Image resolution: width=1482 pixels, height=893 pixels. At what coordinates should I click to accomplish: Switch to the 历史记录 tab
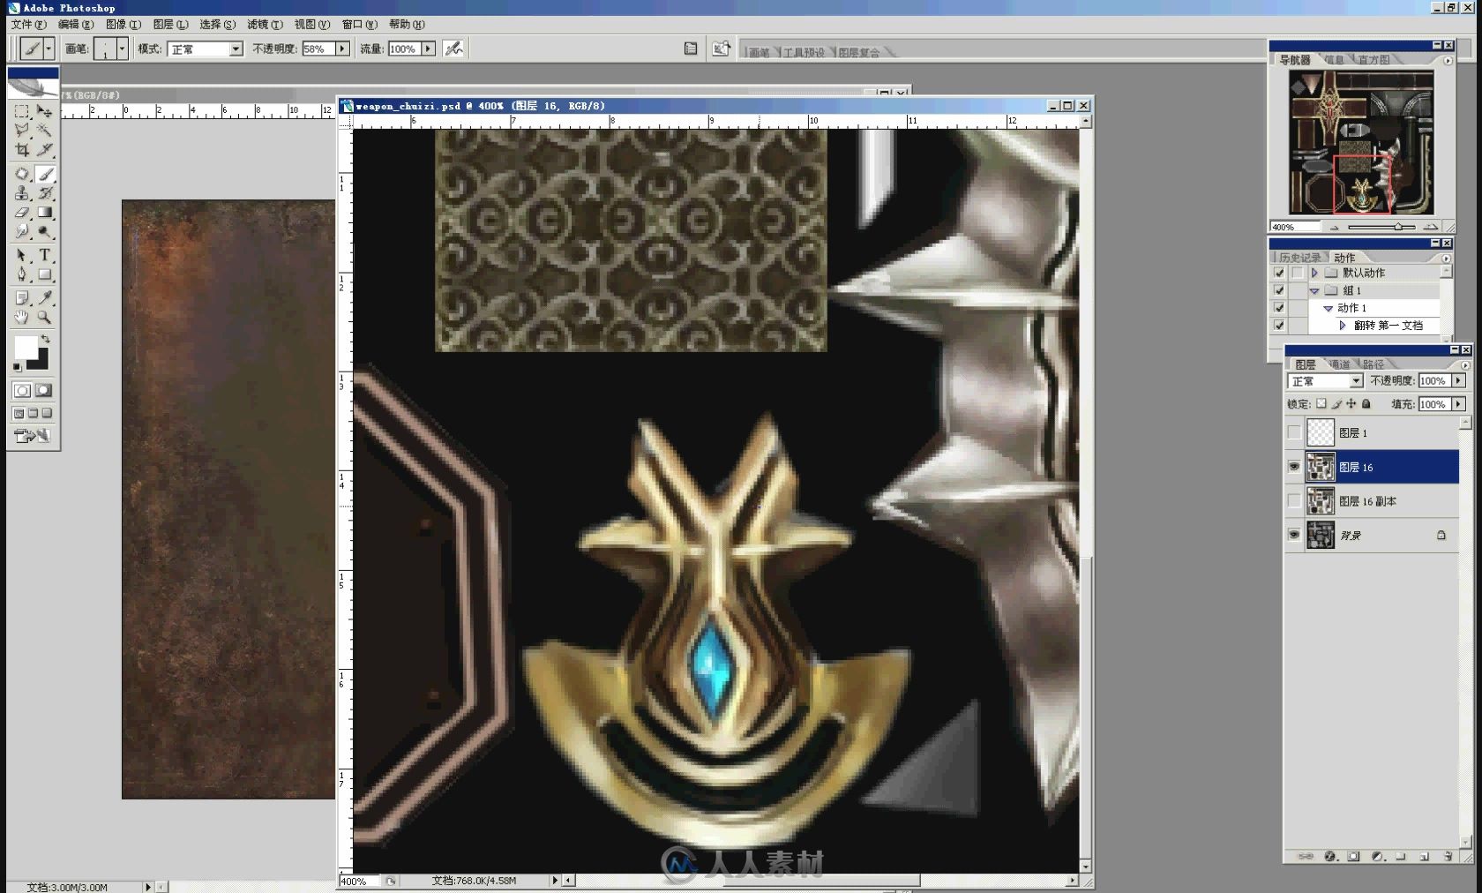pos(1299,258)
